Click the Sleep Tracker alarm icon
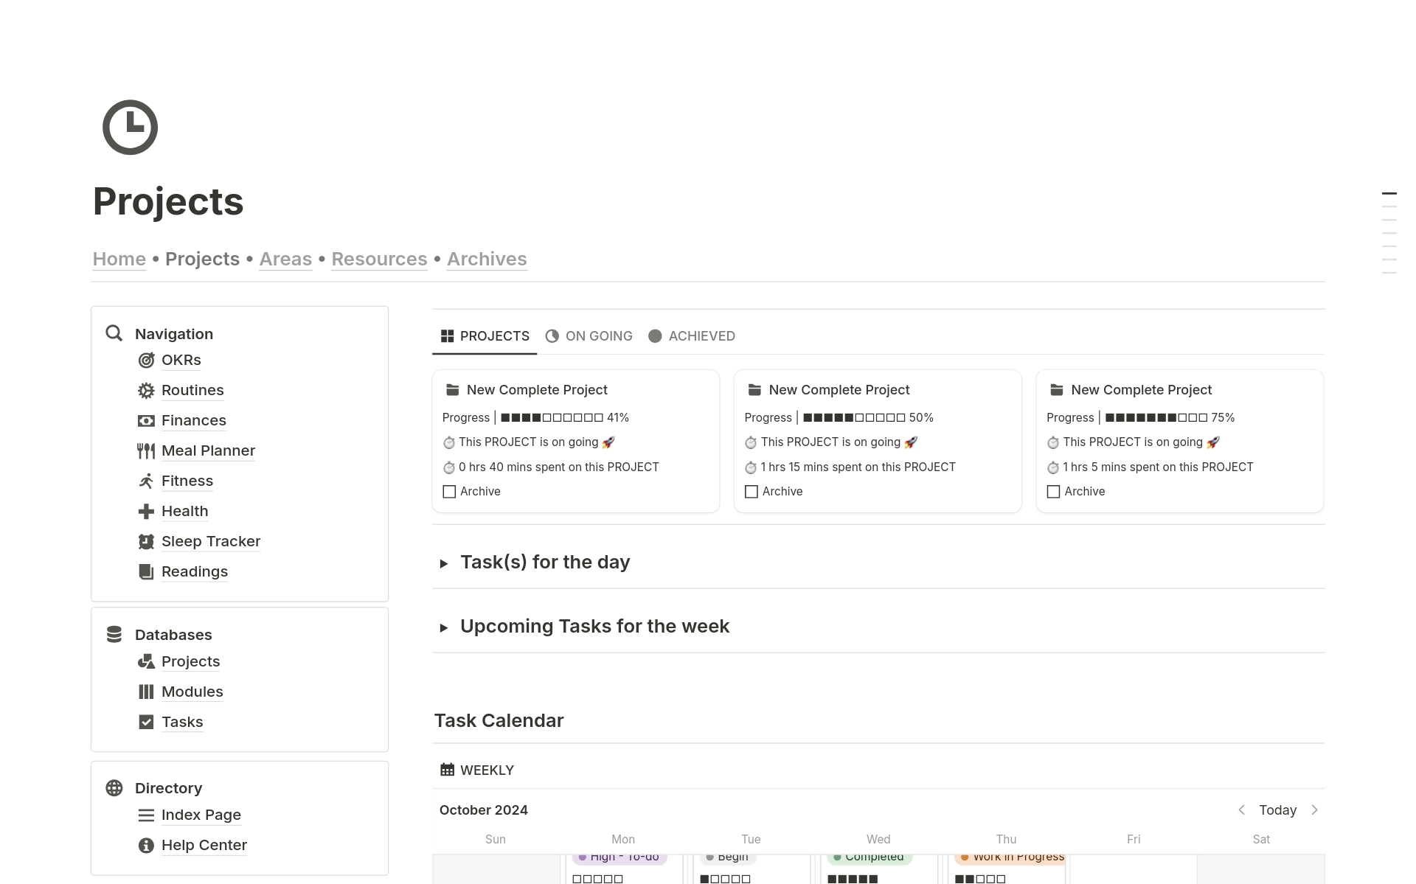 [x=146, y=541]
